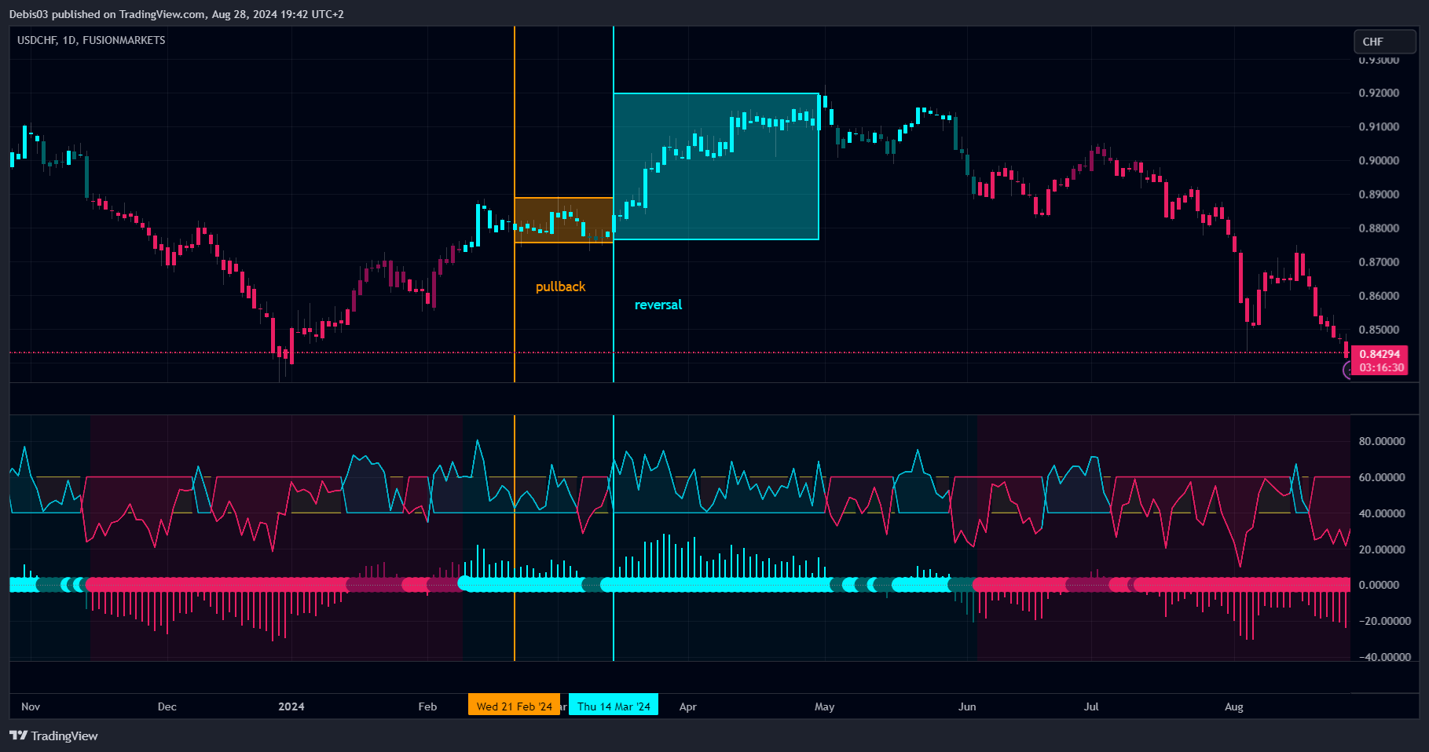Click the published-by header text
1429x752 pixels.
click(x=176, y=14)
